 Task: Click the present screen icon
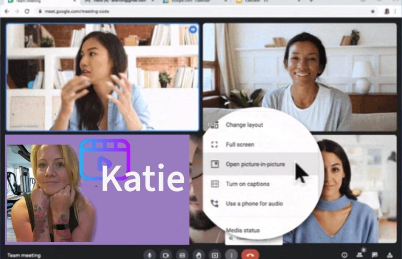pos(215,255)
